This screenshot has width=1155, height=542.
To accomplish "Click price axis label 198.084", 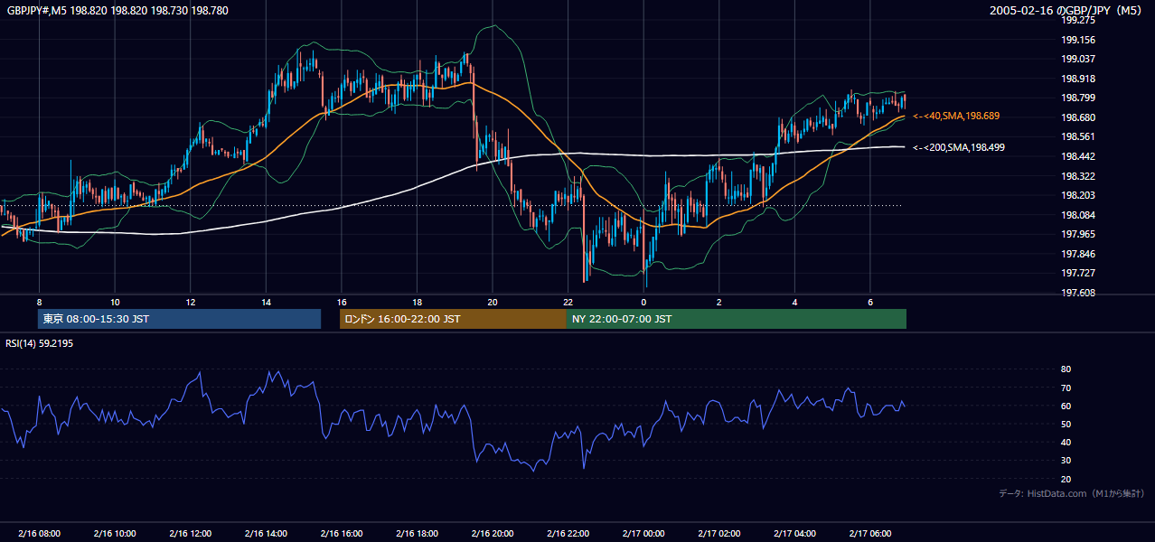I will pyautogui.click(x=1078, y=215).
